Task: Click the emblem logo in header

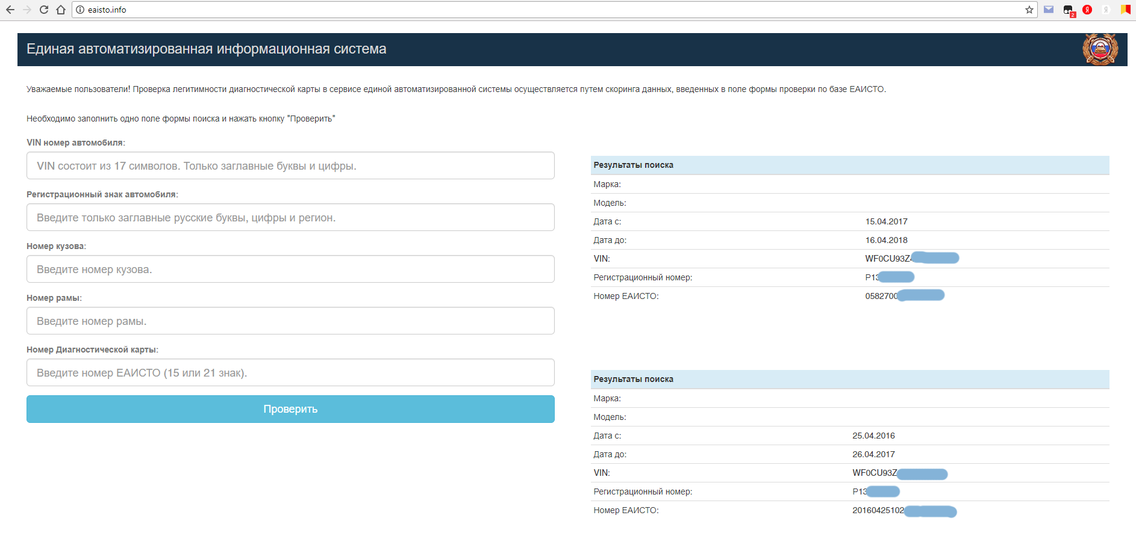Action: (1100, 49)
